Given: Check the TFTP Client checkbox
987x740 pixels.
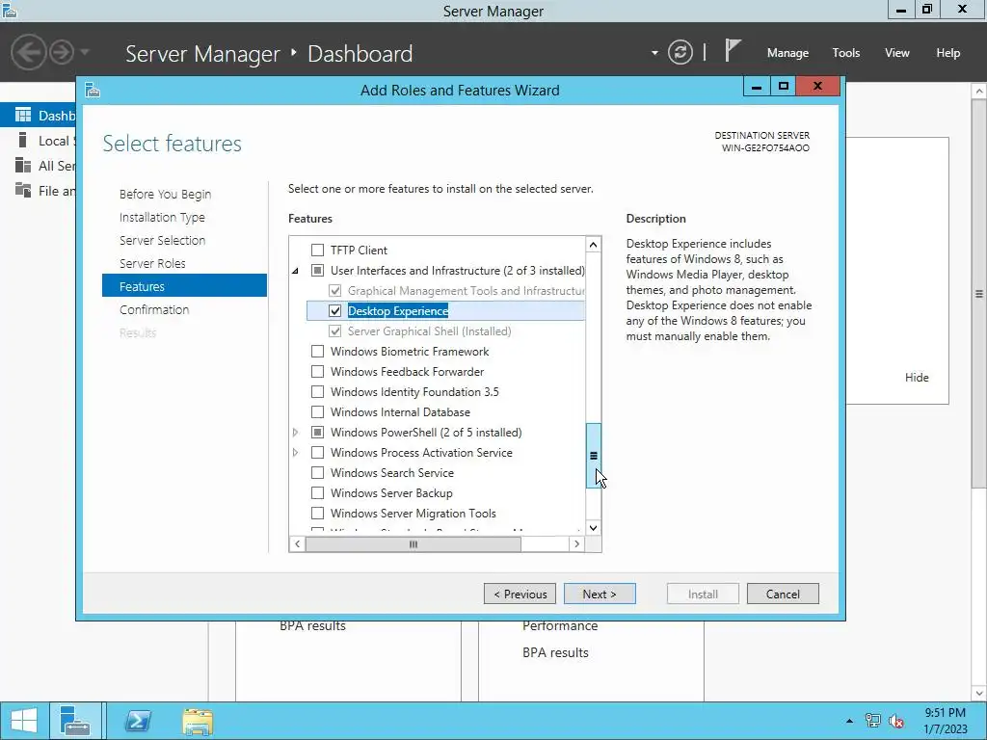Looking at the screenshot, I should 318,250.
